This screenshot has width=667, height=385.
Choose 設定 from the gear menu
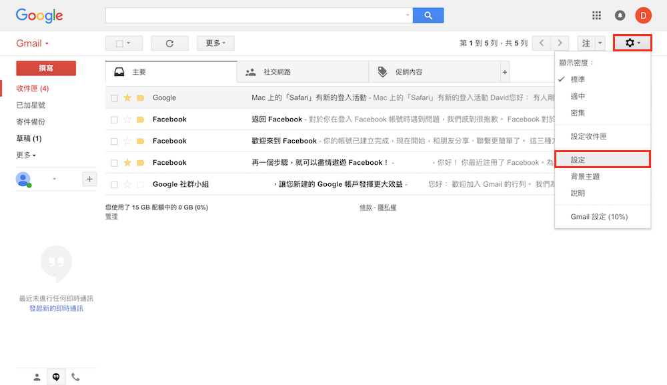click(x=578, y=160)
